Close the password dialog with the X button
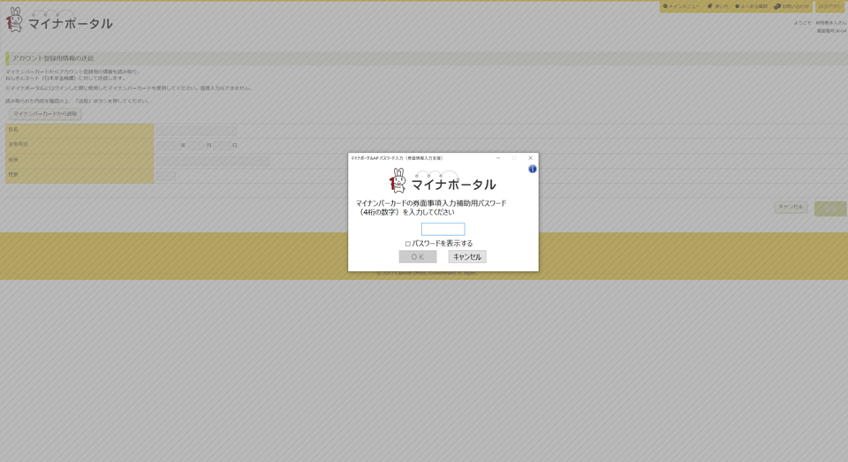This screenshot has height=462, width=848. 531,158
